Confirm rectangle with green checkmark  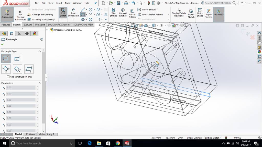click(x=3, y=44)
